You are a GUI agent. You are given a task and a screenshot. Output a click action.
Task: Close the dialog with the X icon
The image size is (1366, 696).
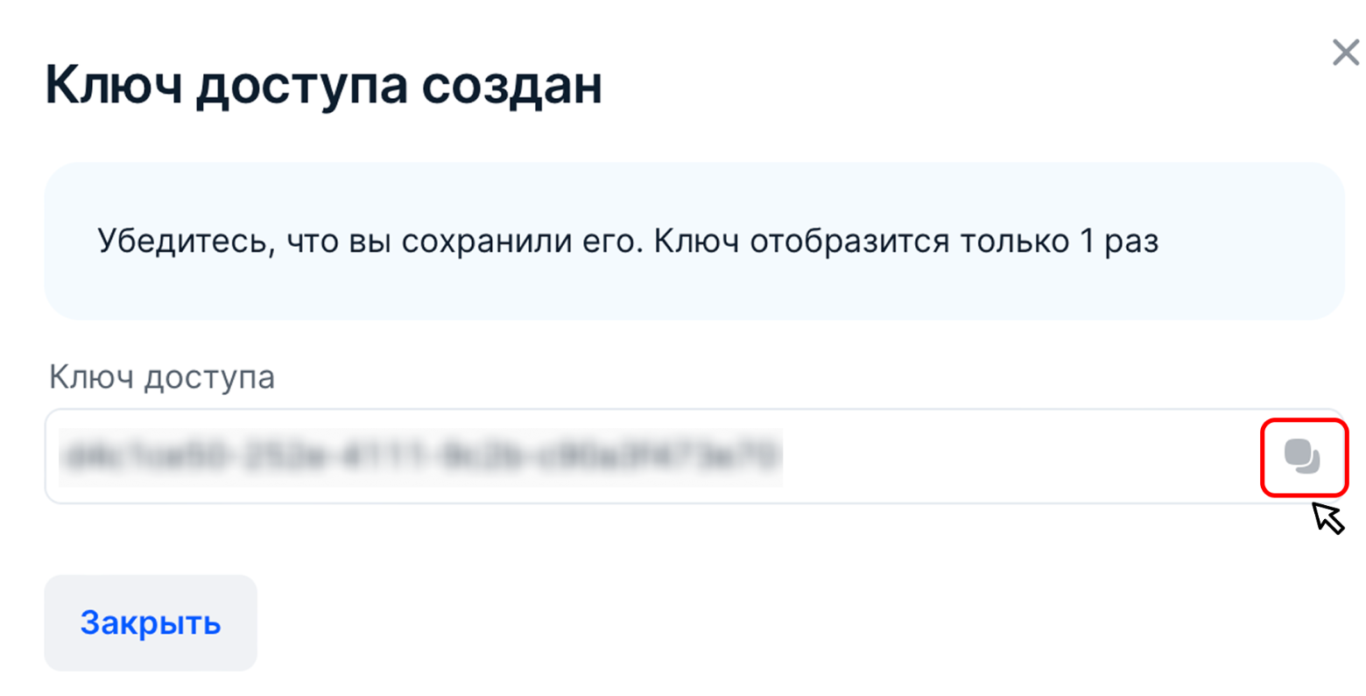coord(1345,53)
